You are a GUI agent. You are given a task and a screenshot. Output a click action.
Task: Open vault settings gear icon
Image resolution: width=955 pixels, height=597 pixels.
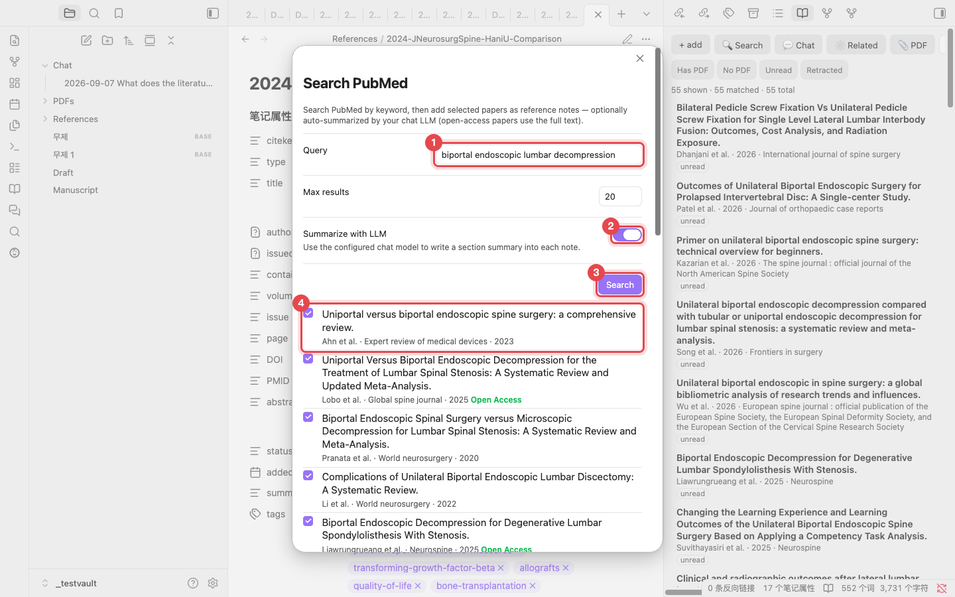pos(213,583)
